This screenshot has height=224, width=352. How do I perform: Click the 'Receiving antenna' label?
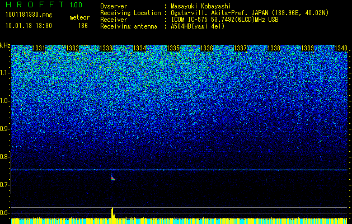pyautogui.click(x=129, y=26)
